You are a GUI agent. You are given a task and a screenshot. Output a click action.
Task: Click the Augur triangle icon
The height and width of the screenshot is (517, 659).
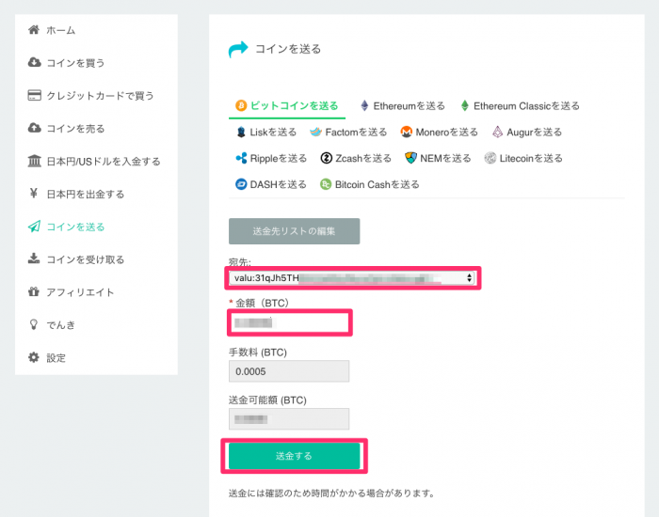coord(497,133)
